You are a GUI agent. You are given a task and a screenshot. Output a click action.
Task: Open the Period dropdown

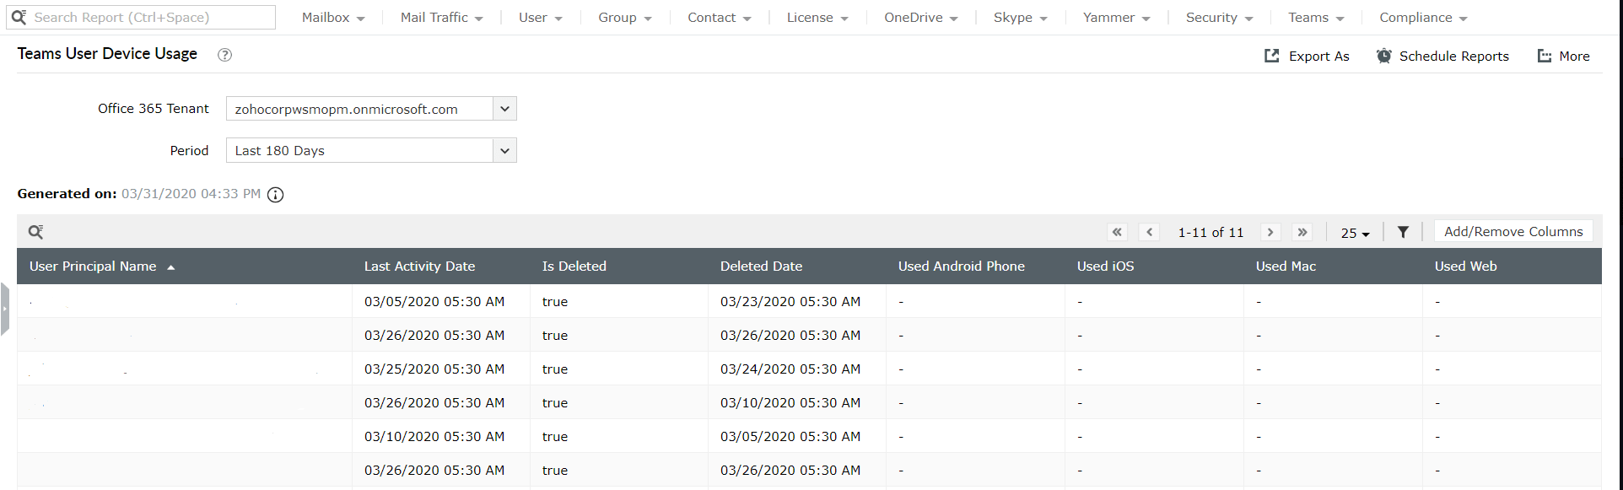pos(504,151)
